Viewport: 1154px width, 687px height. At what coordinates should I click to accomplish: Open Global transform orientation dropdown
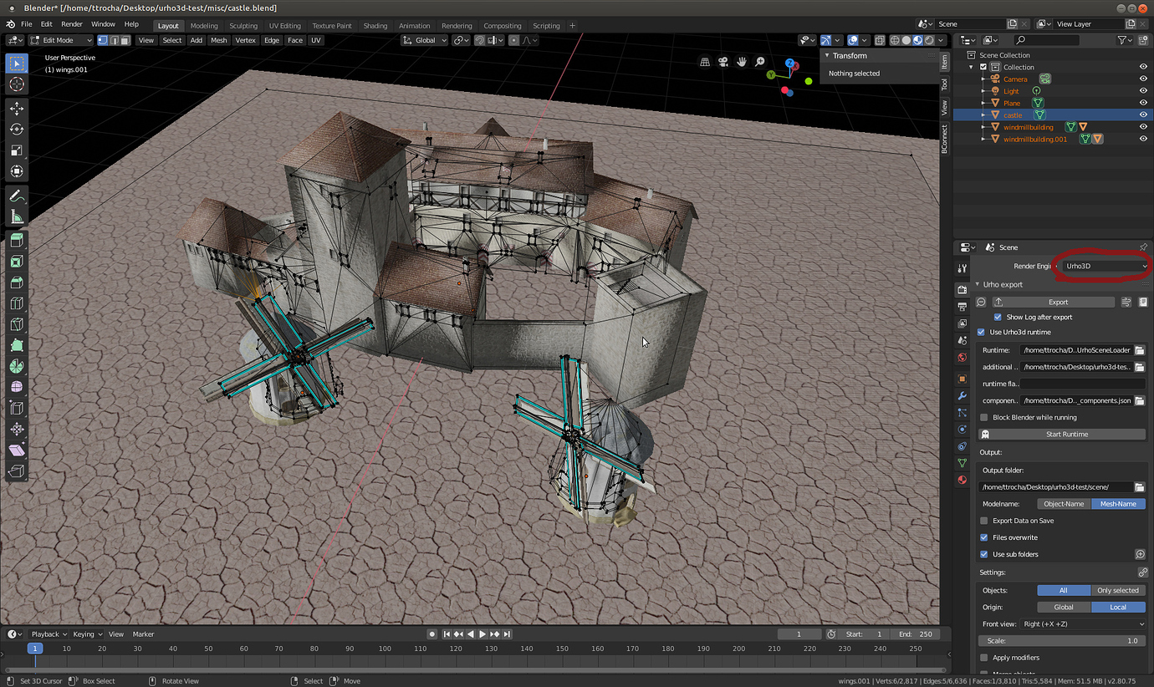point(424,40)
